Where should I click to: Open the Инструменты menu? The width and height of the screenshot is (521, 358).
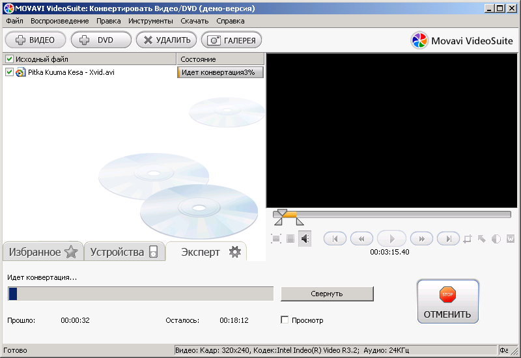click(150, 21)
